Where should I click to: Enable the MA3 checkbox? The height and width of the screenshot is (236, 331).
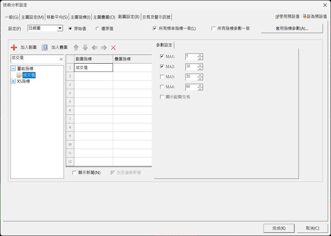pyautogui.click(x=162, y=77)
